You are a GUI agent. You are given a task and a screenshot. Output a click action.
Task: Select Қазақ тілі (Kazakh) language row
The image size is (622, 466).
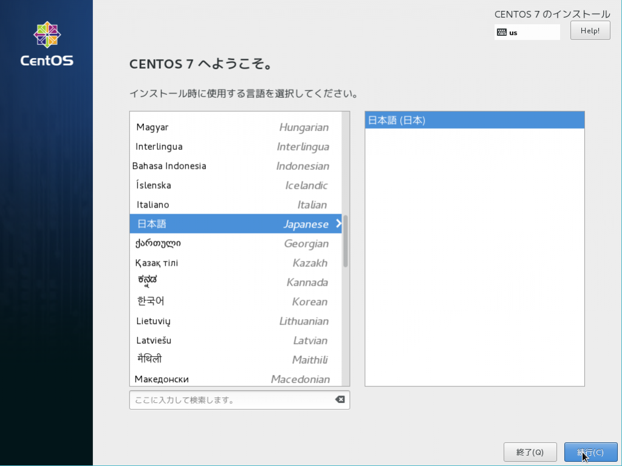236,263
